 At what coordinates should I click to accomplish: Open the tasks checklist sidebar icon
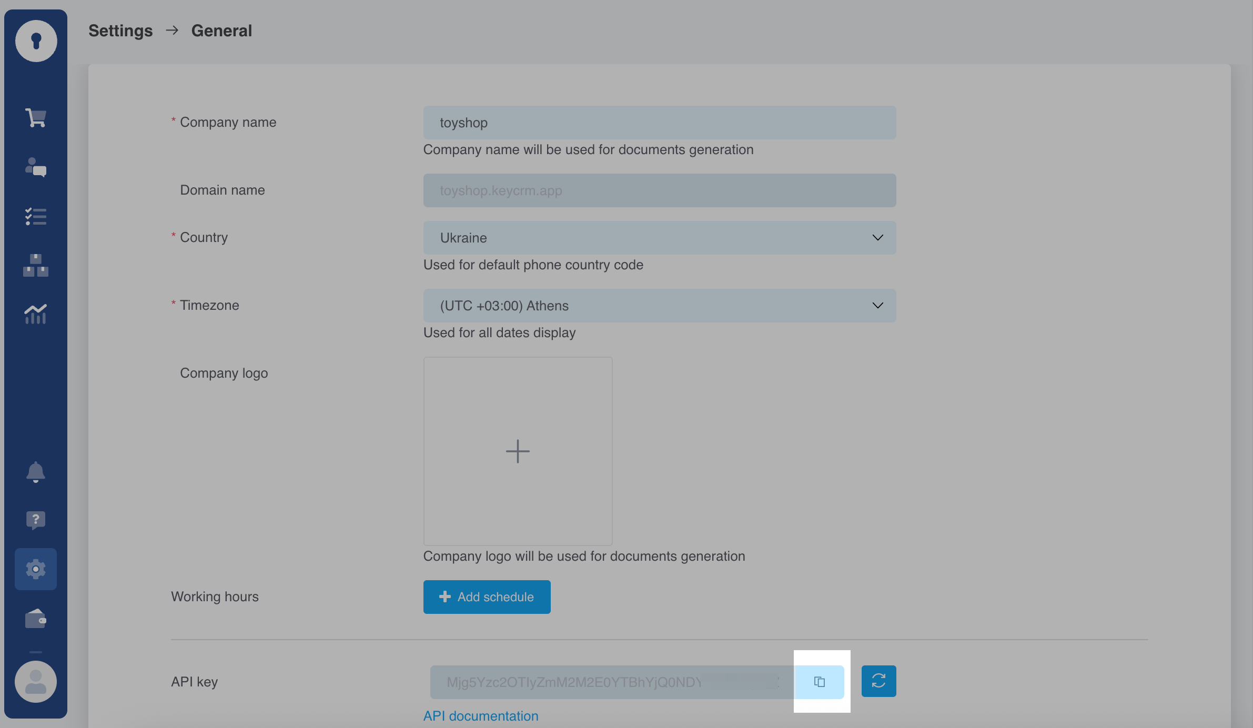click(36, 216)
